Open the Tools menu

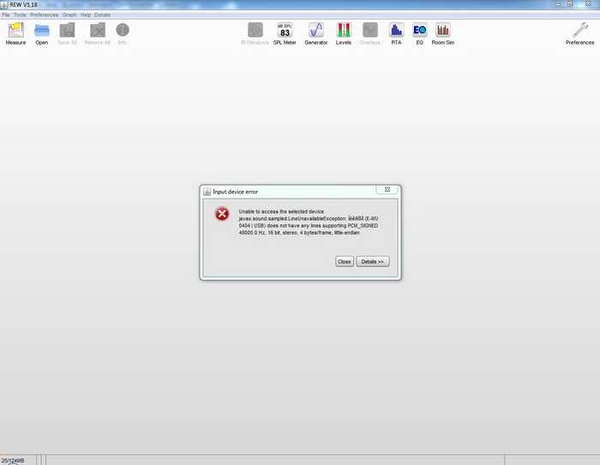(20, 15)
